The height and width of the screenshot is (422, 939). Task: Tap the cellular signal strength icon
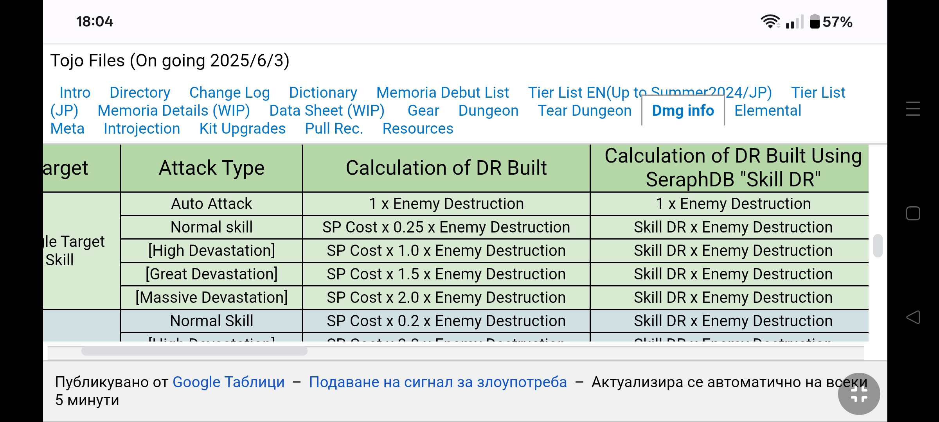point(794,21)
